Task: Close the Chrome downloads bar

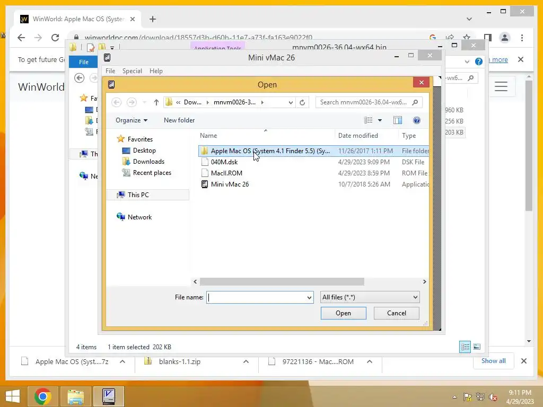Action: [x=523, y=361]
